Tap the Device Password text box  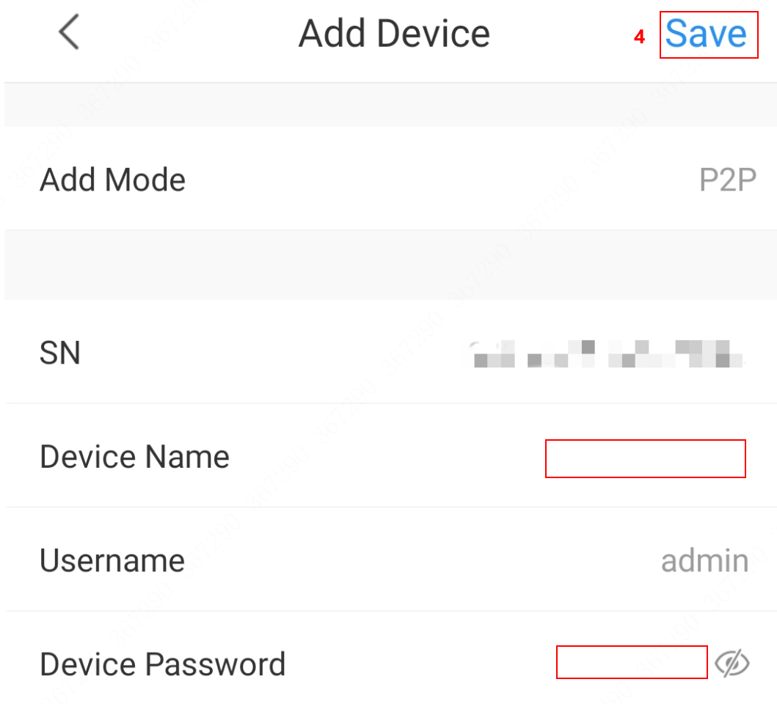tap(632, 662)
